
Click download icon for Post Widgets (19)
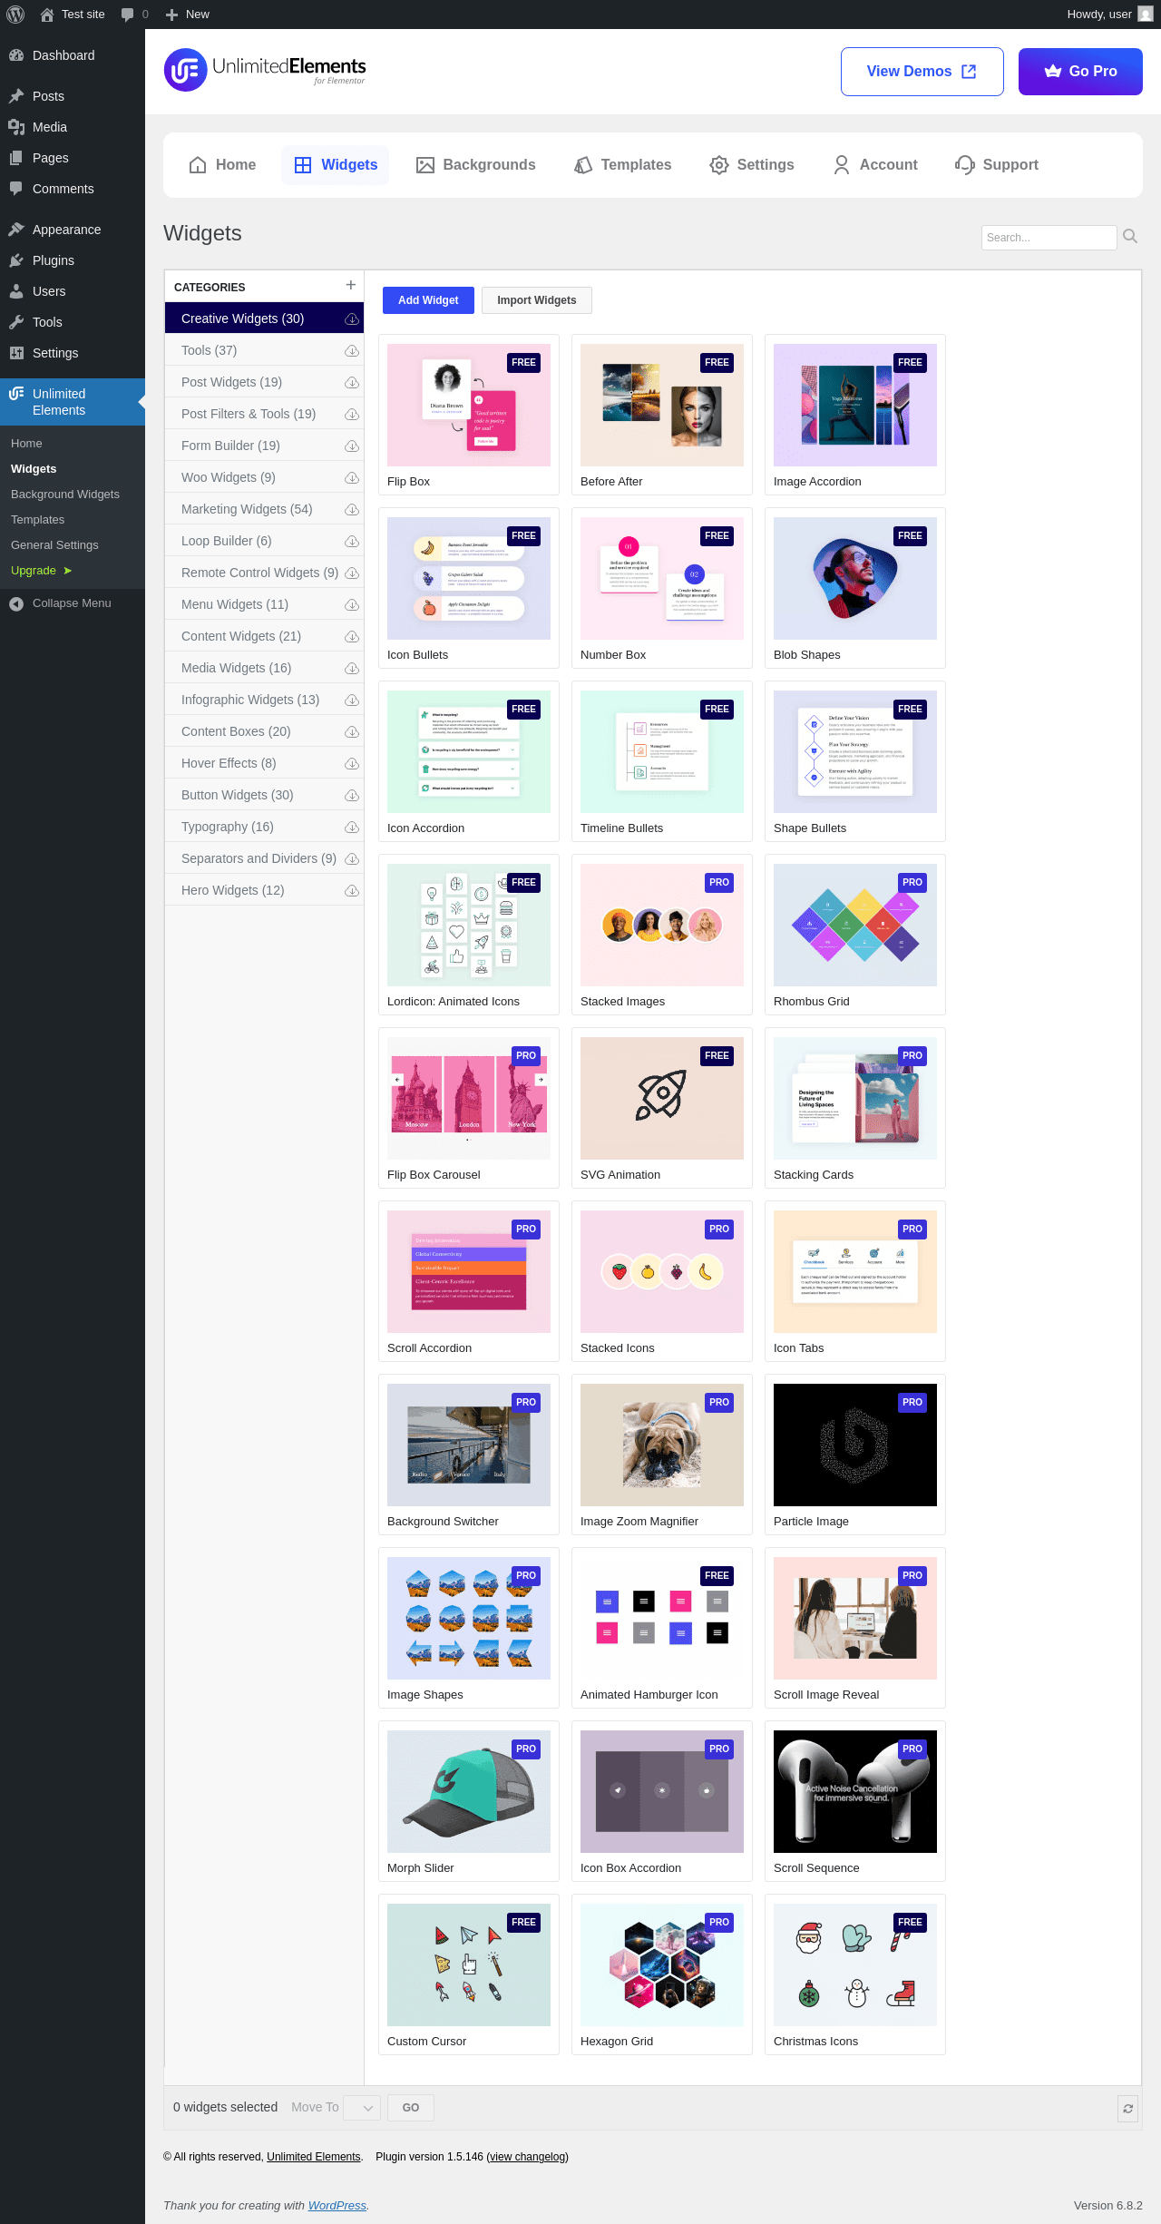tap(352, 383)
